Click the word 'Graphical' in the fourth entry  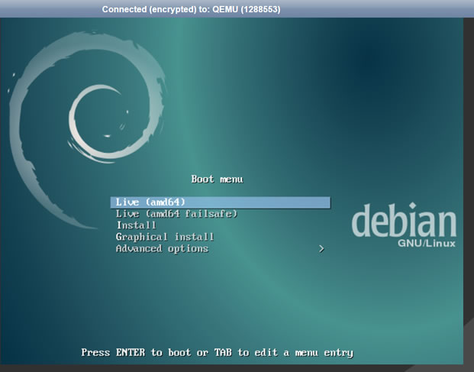[142, 237]
